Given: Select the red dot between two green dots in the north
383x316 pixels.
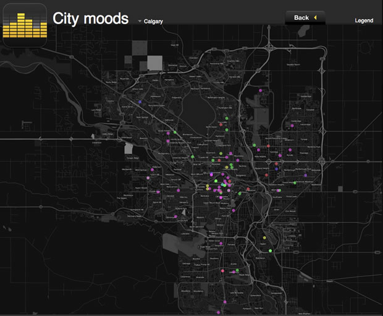Looking at the screenshot, I should pyautogui.click(x=221, y=125).
